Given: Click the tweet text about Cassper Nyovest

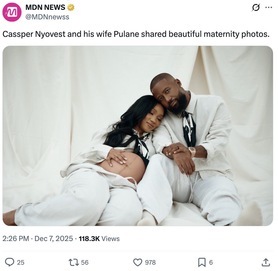Looking at the screenshot, I should point(136,34).
